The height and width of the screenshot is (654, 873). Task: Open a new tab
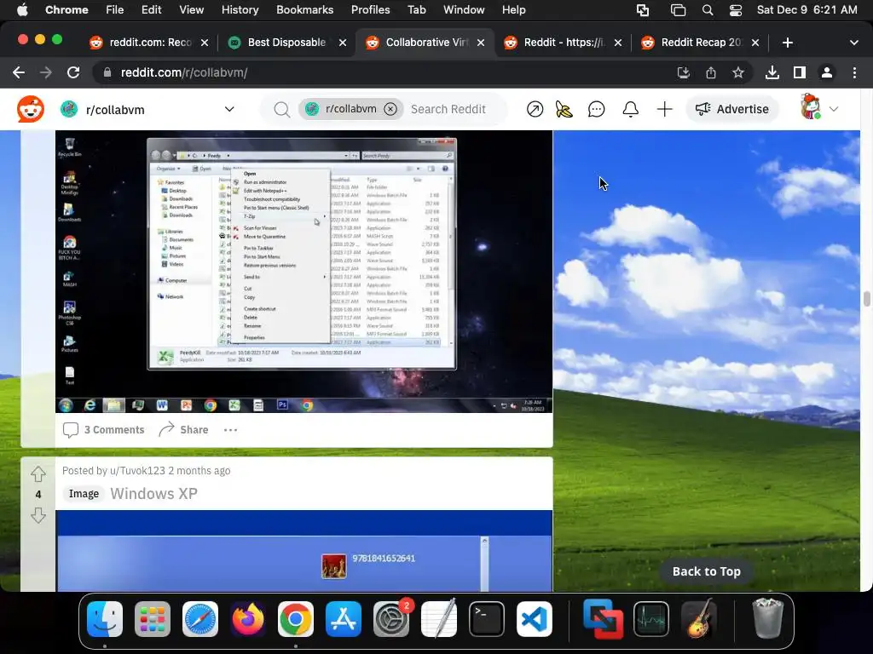tap(787, 43)
